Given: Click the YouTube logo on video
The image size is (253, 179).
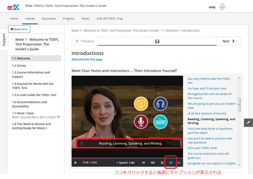Looking at the screenshot, I should point(173,142).
